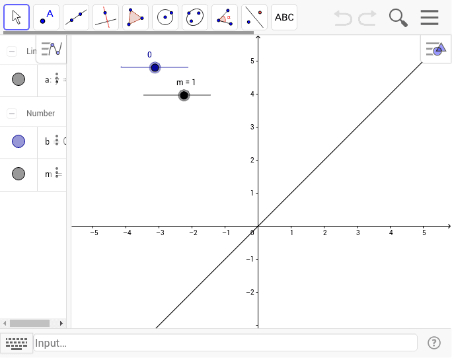This screenshot has width=452, height=358.
Task: Open the input help button
Action: coord(434,343)
